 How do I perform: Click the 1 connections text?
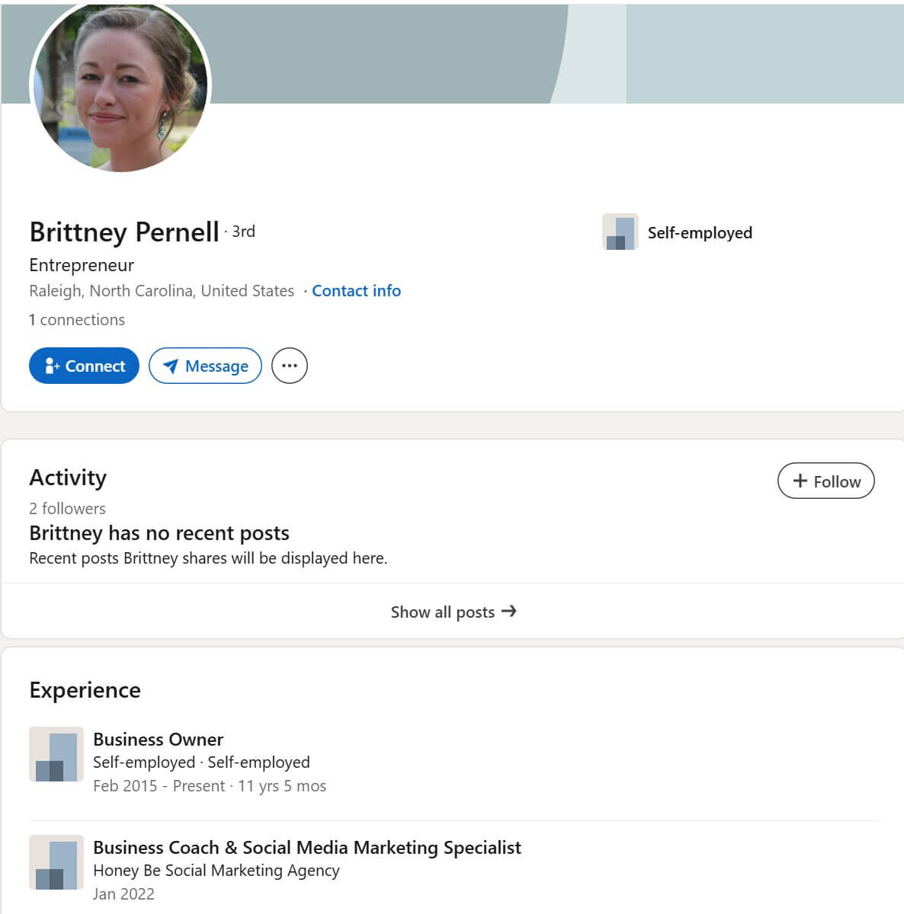pyautogui.click(x=77, y=320)
